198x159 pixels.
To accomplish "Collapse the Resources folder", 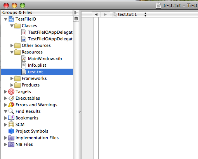I will pyautogui.click(x=12, y=52).
